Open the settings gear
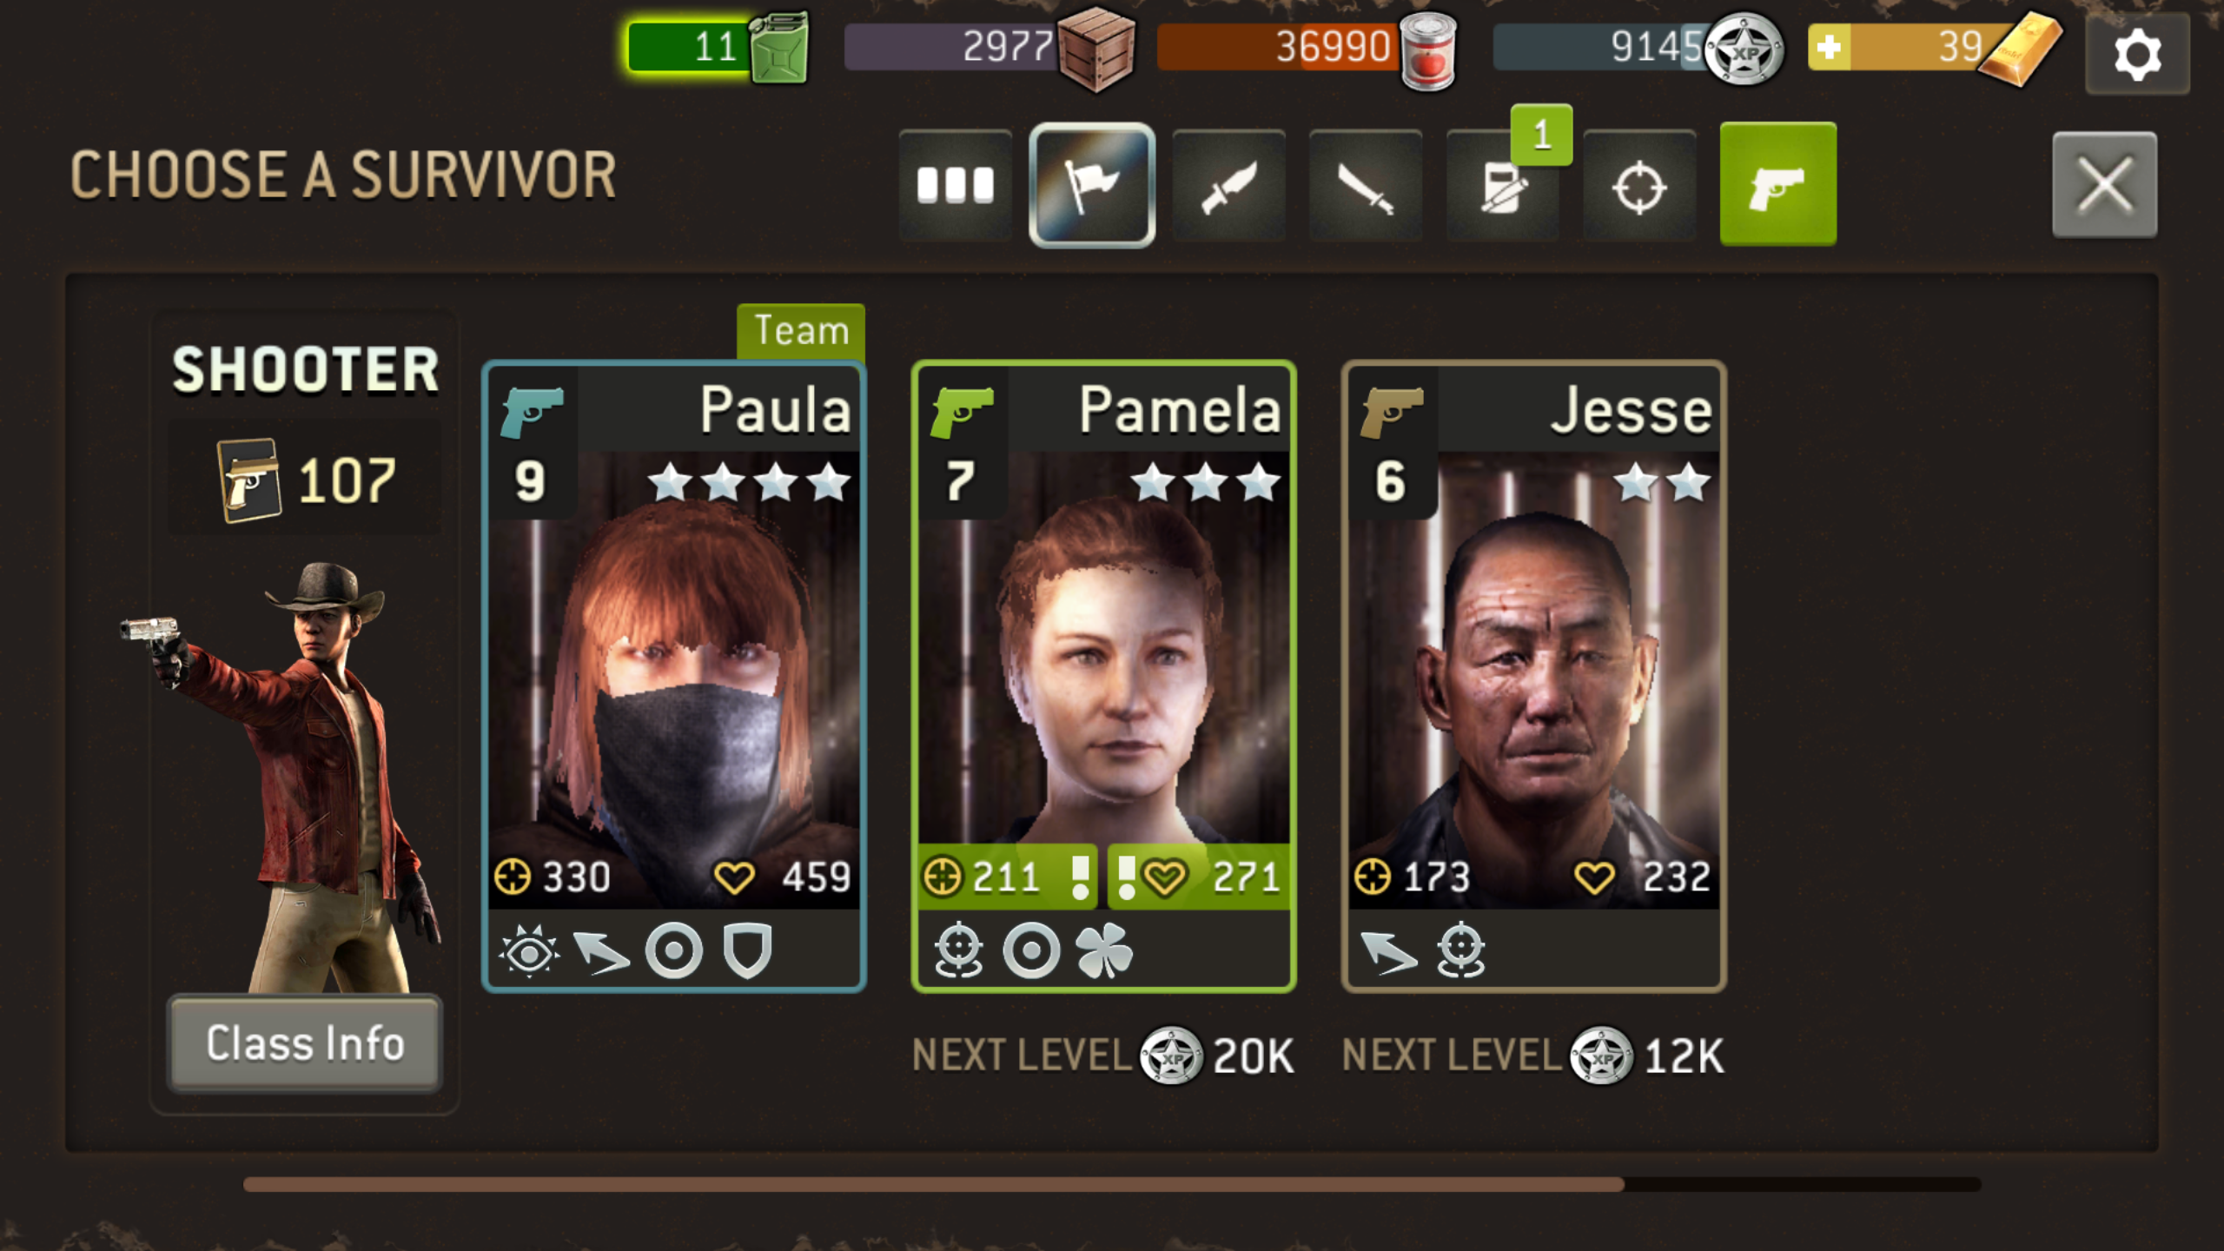 tap(2137, 56)
